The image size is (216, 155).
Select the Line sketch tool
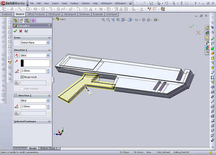tap(20, 9)
